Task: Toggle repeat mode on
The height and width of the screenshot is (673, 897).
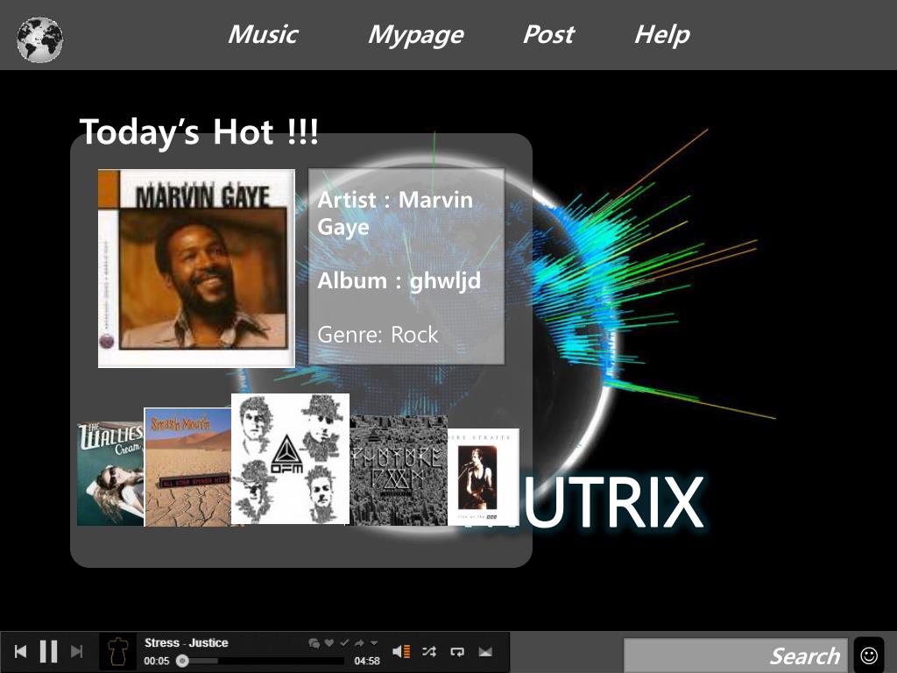Action: click(x=456, y=651)
